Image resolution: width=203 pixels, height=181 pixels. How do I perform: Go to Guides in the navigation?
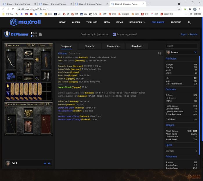(x=76, y=22)
